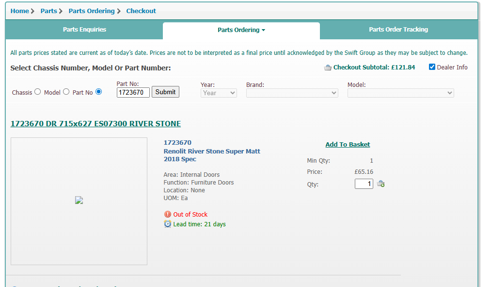The image size is (491, 287).
Task: Click the add-to-basket icon next to Qty
Action: click(x=381, y=184)
